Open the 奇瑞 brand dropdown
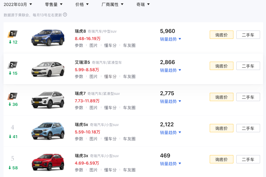Image resolution: width=266 pixels, height=177 pixels. [143, 4]
